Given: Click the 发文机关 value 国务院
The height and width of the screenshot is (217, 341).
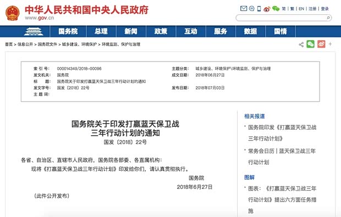Looking at the screenshot, I should tap(63, 75).
